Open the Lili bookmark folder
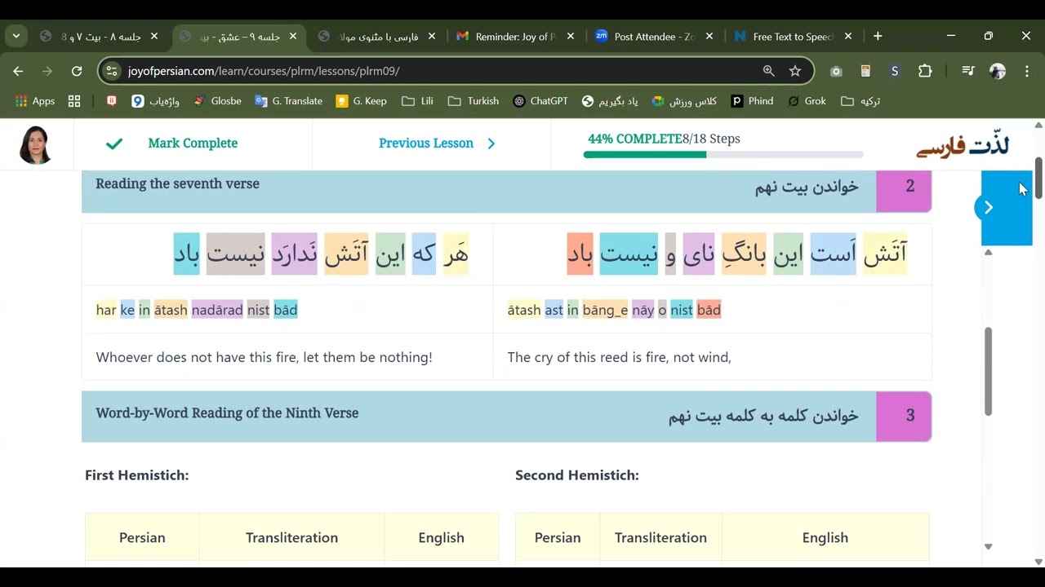Screen dimensions: 1045x587 point(417,101)
